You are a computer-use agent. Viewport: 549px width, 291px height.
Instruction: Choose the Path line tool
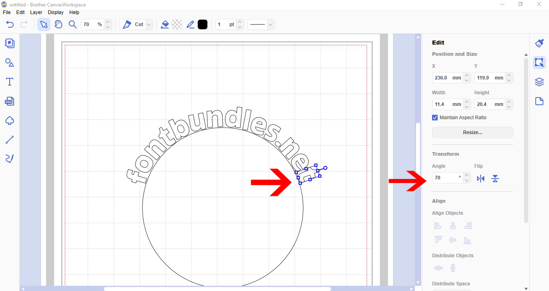click(10, 140)
